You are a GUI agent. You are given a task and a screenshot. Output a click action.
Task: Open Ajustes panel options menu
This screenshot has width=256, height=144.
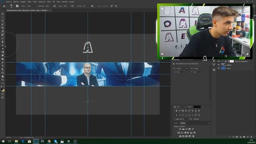pos(209,123)
